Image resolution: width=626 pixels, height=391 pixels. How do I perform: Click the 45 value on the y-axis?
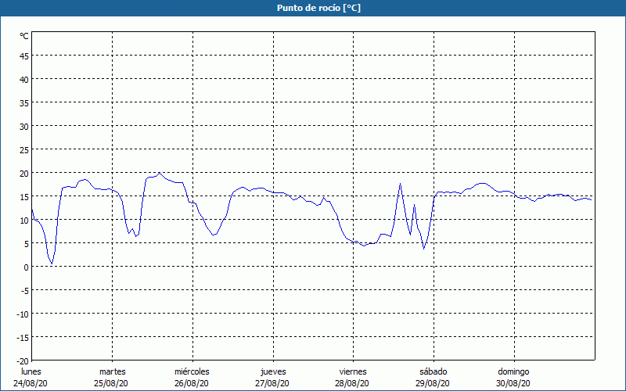tap(24, 56)
